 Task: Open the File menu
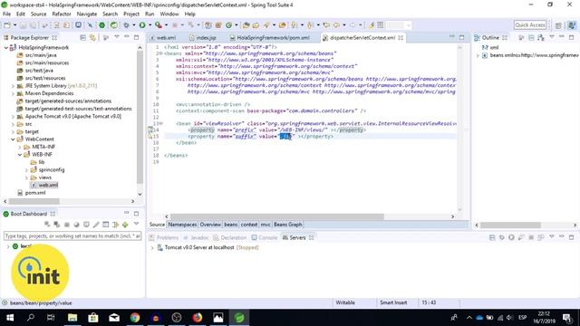(x=6, y=14)
